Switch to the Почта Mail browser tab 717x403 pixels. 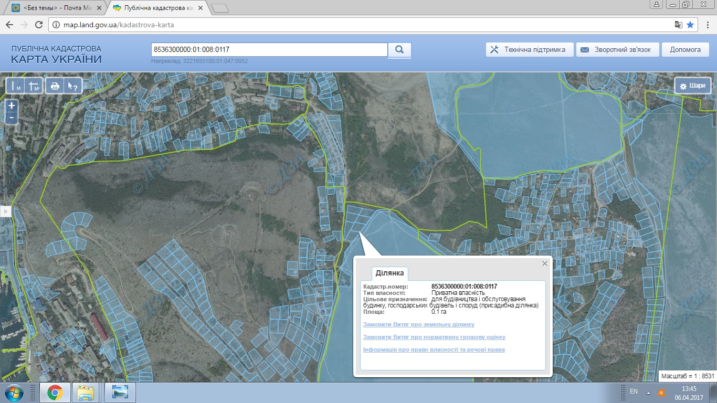click(x=57, y=8)
